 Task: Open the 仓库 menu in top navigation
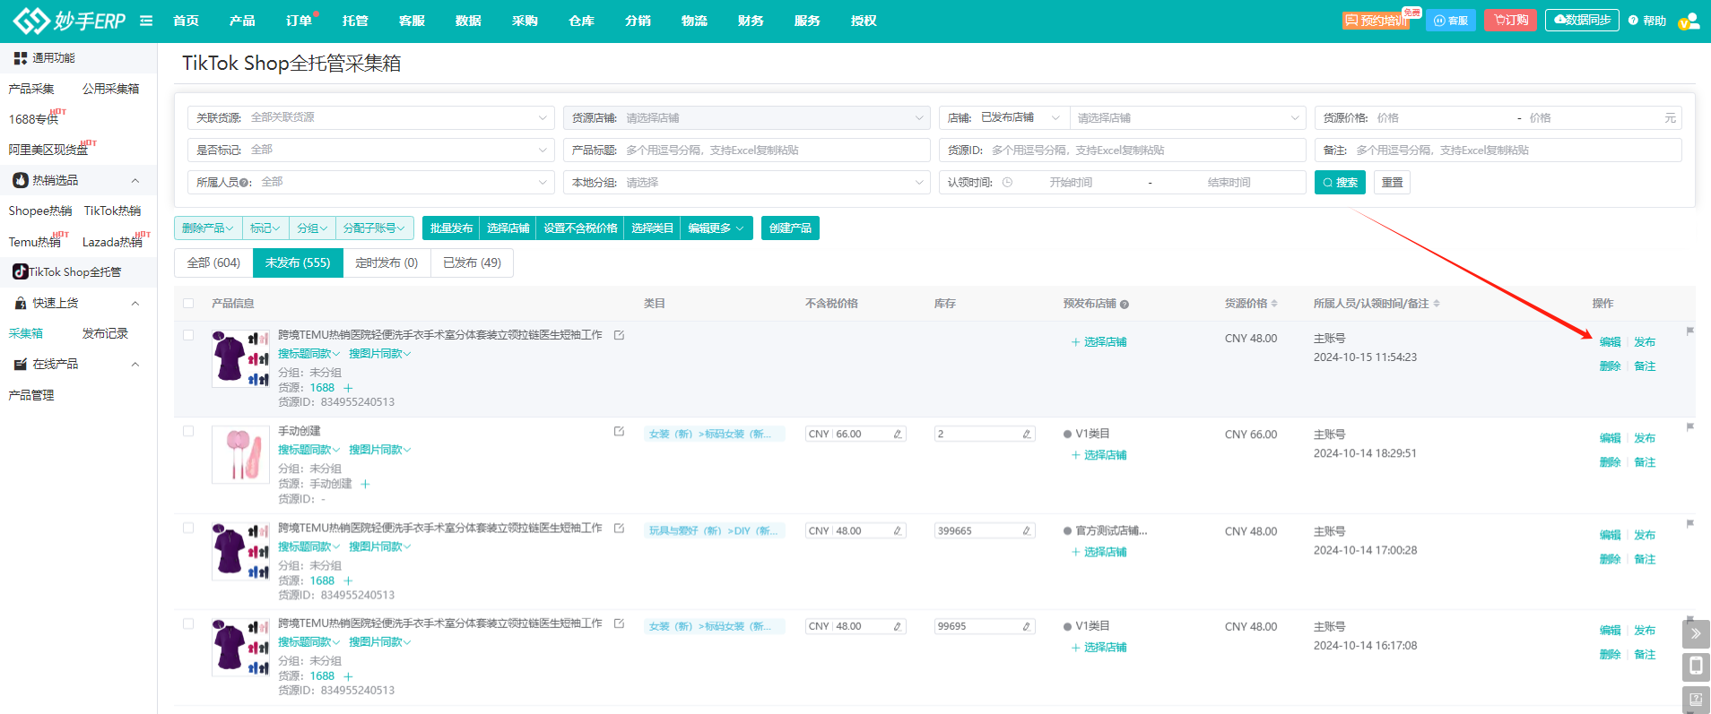pos(581,21)
